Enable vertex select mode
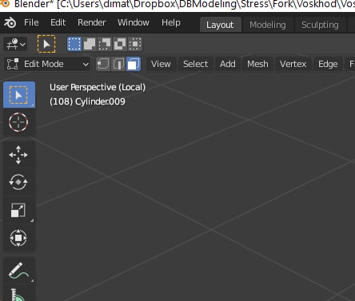The width and height of the screenshot is (355, 301). 103,64
